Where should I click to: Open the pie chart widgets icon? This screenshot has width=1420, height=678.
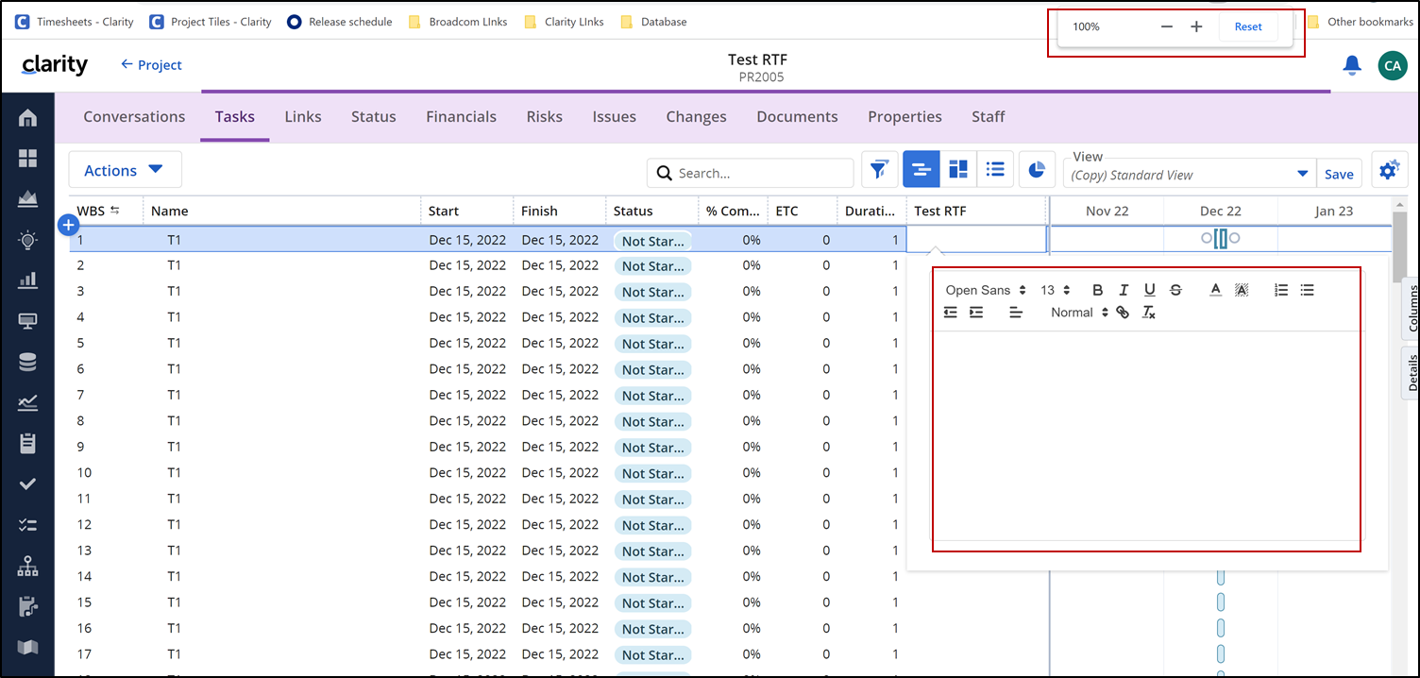pyautogui.click(x=1037, y=170)
